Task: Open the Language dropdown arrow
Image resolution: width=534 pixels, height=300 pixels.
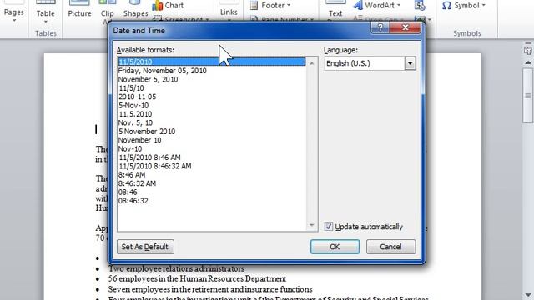Action: [410, 63]
